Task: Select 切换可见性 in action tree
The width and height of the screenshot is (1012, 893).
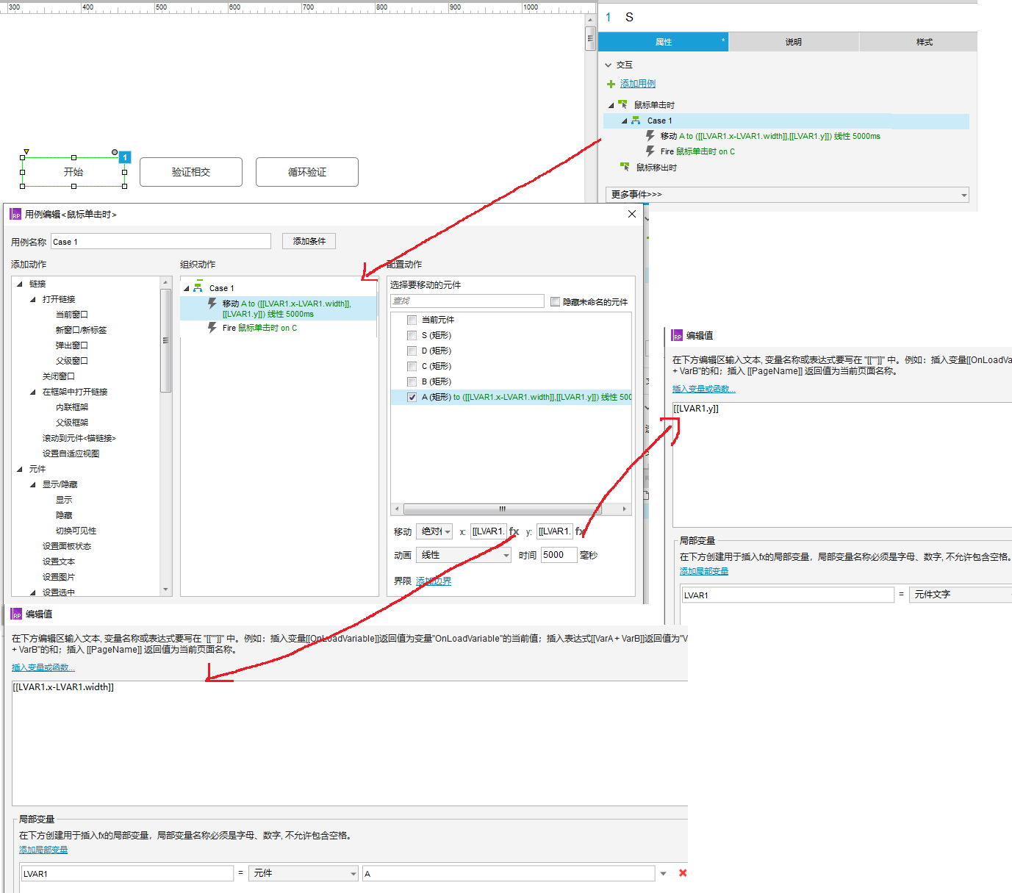Action: point(76,531)
